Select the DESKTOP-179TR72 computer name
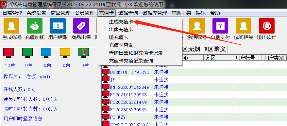Image resolution: width=287 pixels, height=126 pixels. [129, 72]
